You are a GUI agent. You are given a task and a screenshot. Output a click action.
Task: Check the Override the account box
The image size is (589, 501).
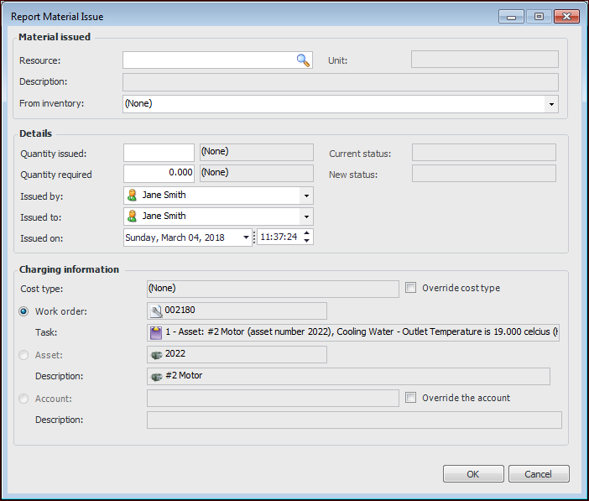[x=410, y=398]
